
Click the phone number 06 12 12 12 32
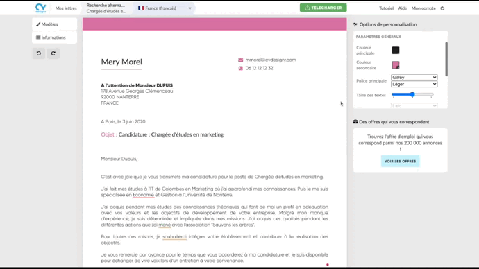[260, 68]
